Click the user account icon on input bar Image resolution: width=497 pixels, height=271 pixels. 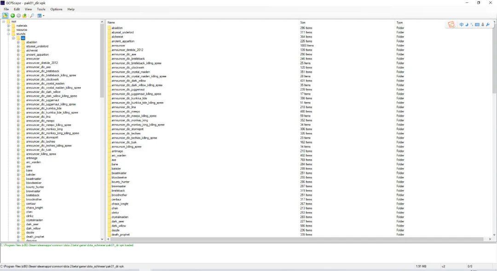coord(483,25)
